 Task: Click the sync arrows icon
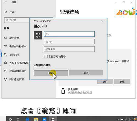[5, 79]
